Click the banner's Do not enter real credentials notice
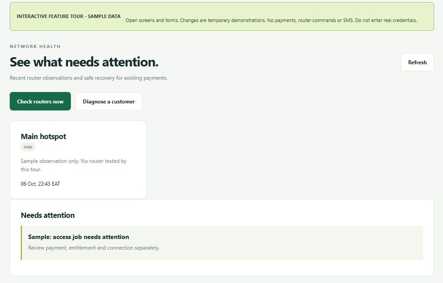The image size is (443, 283). click(386, 20)
